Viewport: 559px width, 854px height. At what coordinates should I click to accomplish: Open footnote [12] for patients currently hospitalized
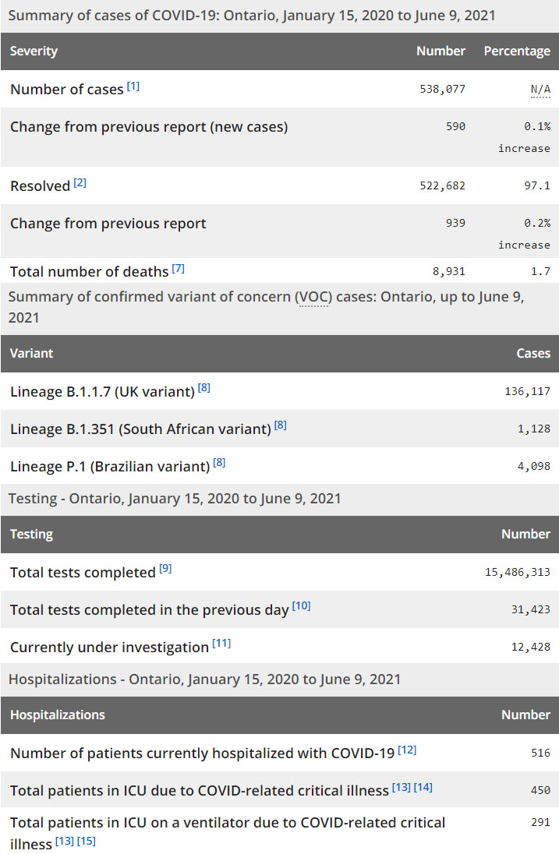click(x=407, y=750)
